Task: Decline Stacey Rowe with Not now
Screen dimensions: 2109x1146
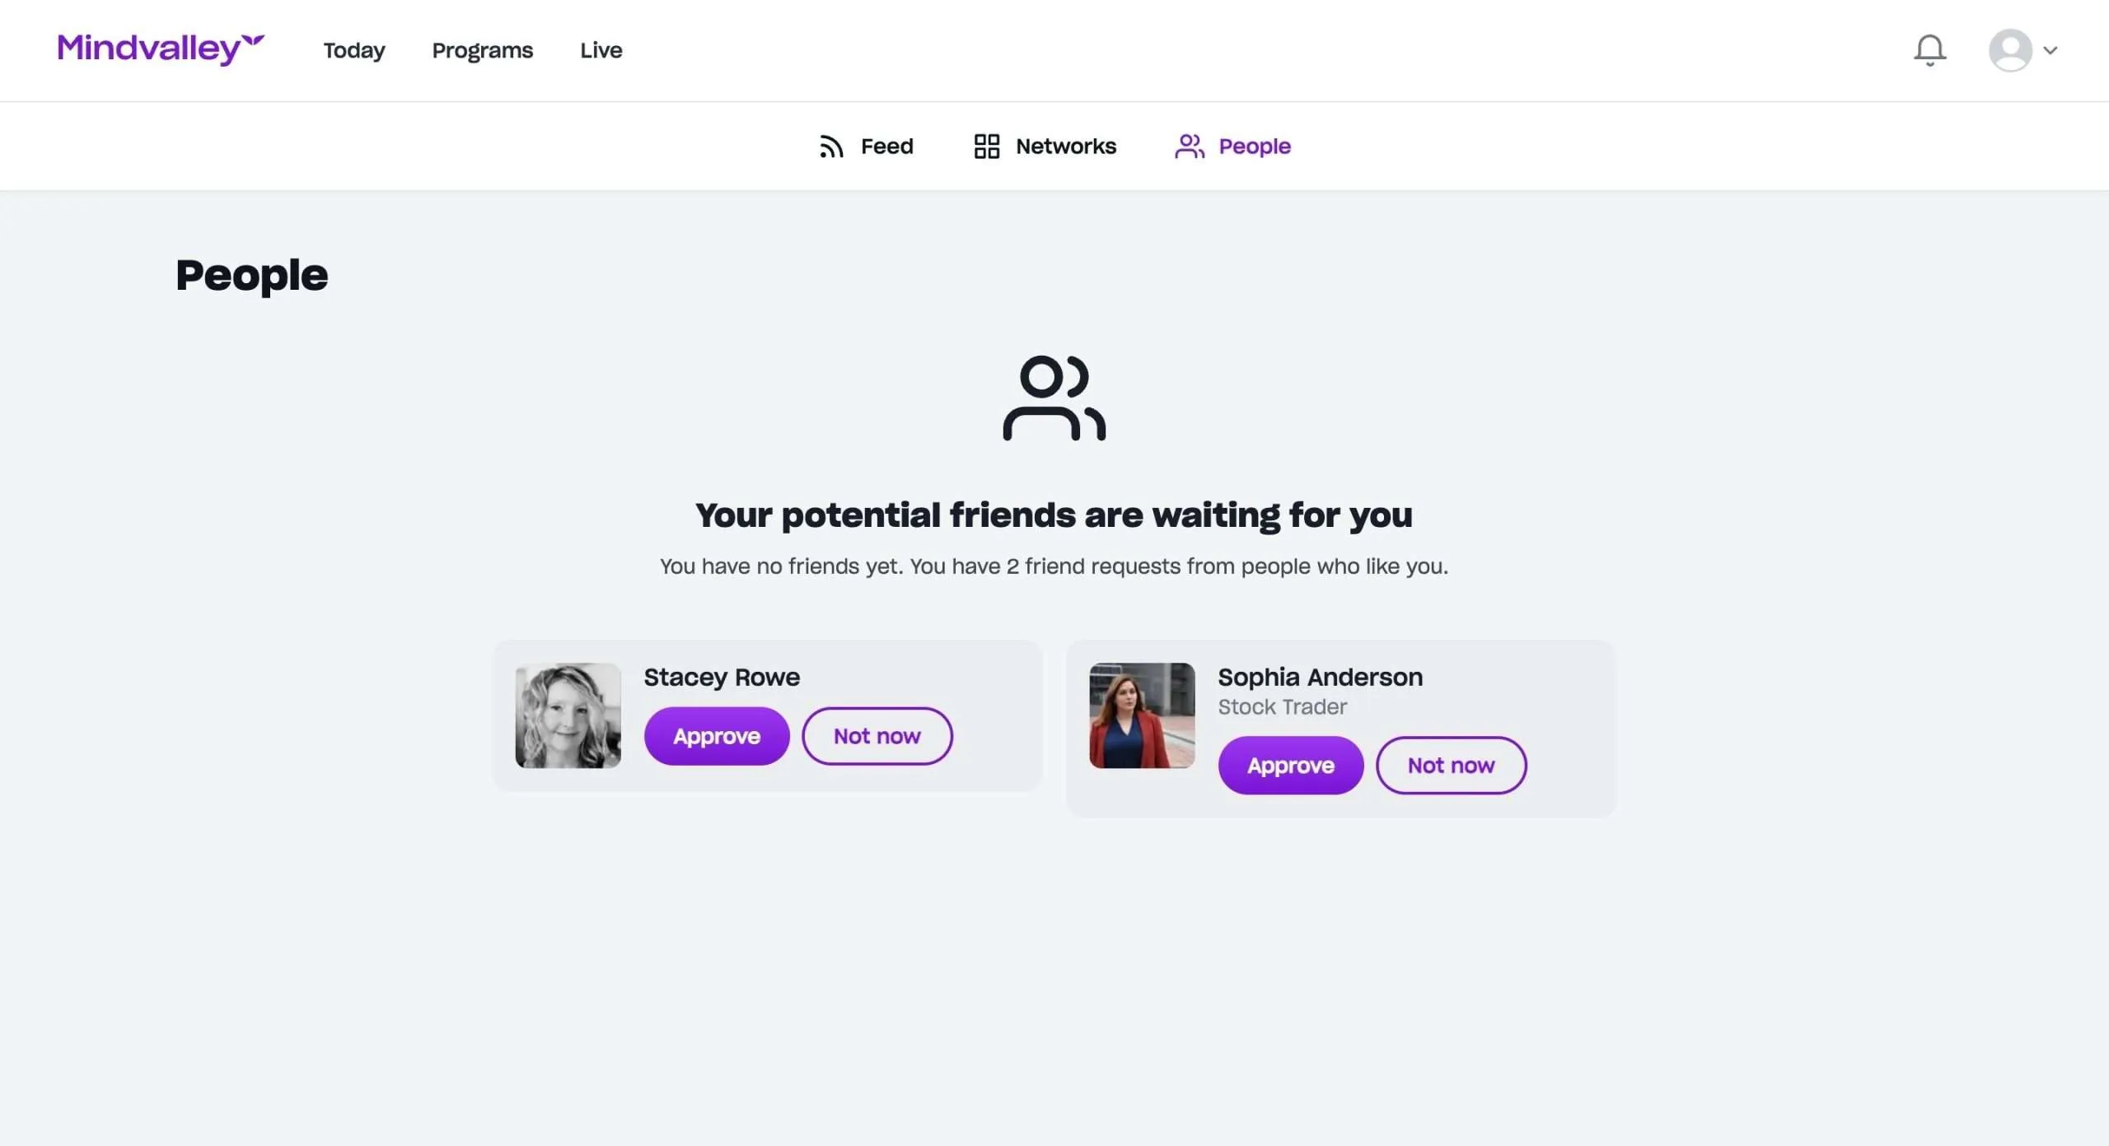Action: 877,736
